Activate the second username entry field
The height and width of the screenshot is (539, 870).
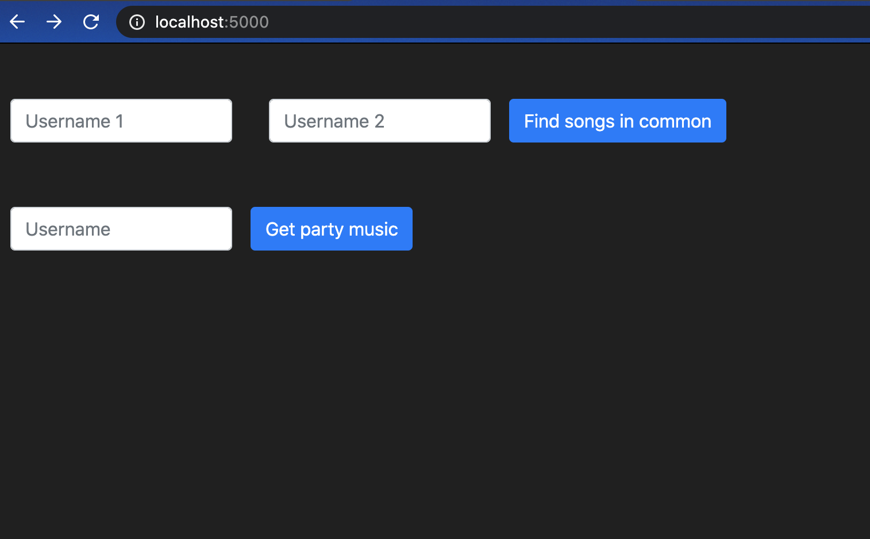coord(380,121)
